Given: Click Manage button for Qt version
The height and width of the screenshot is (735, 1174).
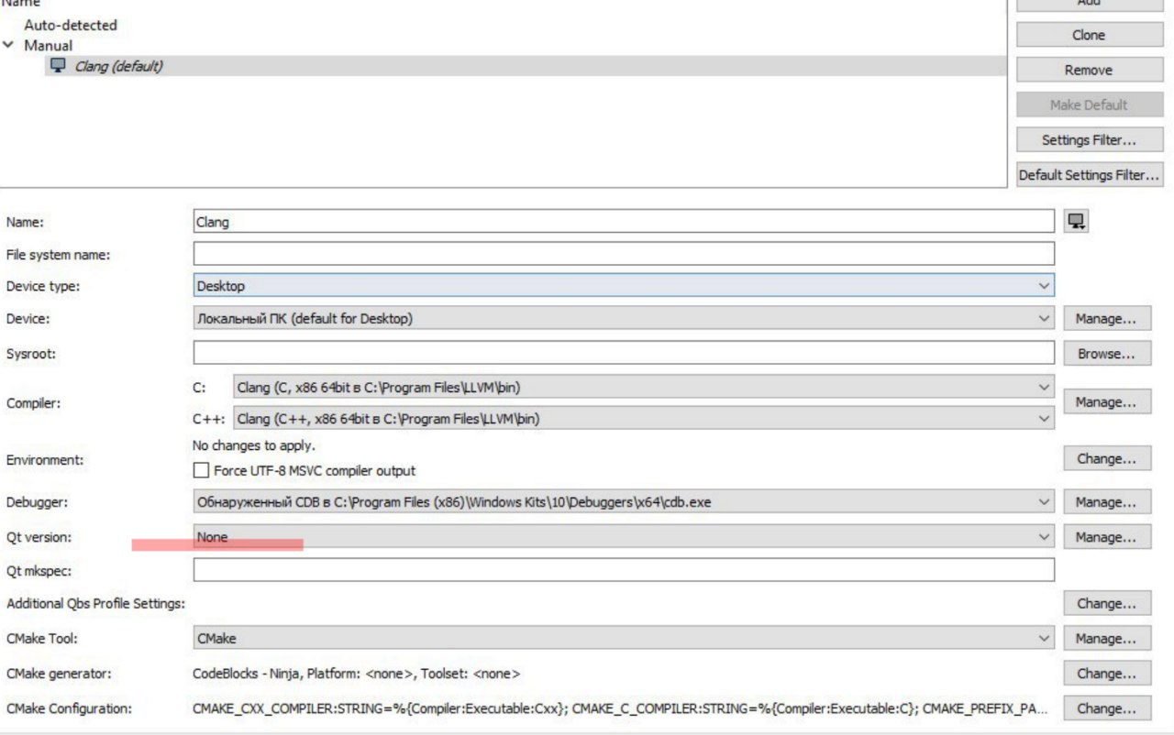Looking at the screenshot, I should click(1107, 537).
